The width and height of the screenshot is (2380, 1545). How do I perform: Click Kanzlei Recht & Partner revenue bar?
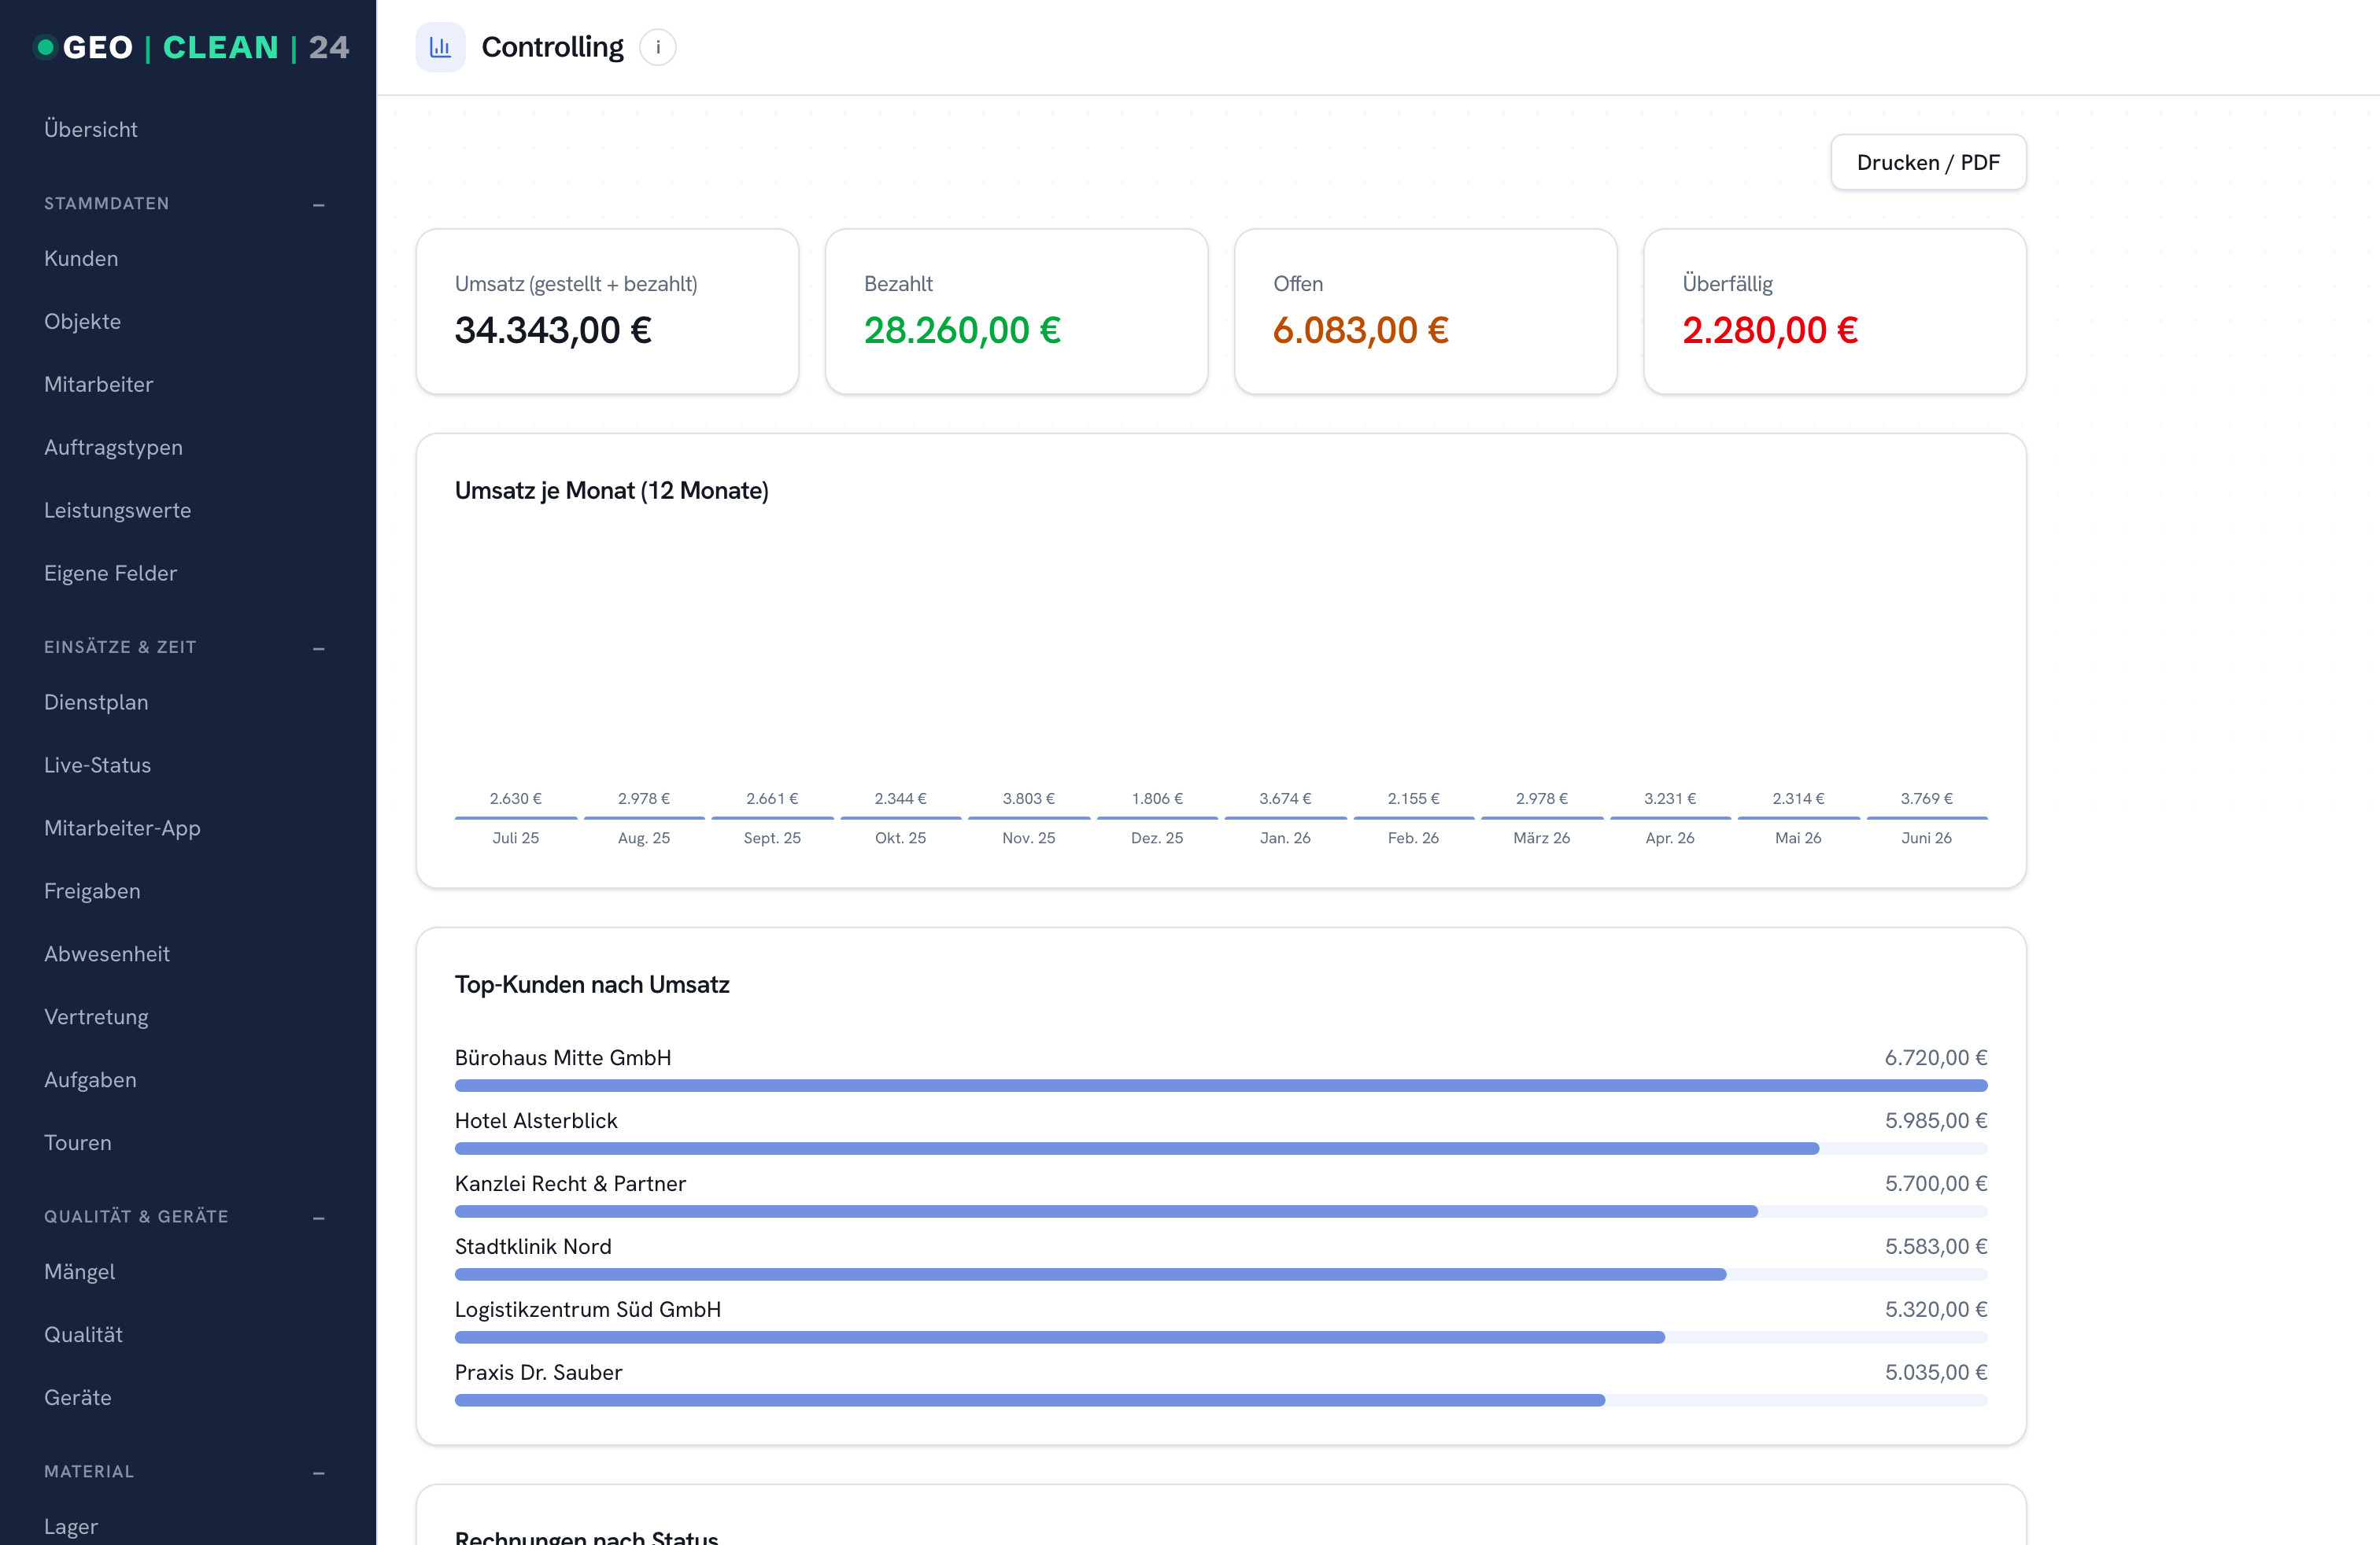pyautogui.click(x=1106, y=1211)
